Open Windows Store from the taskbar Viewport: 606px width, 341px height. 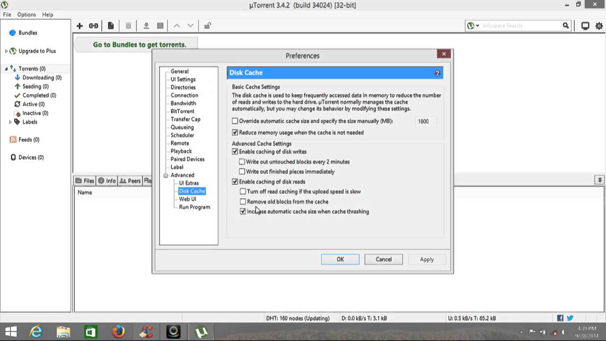(x=90, y=332)
